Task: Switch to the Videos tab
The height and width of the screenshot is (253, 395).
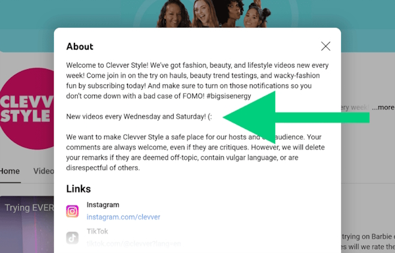Action: 43,171
